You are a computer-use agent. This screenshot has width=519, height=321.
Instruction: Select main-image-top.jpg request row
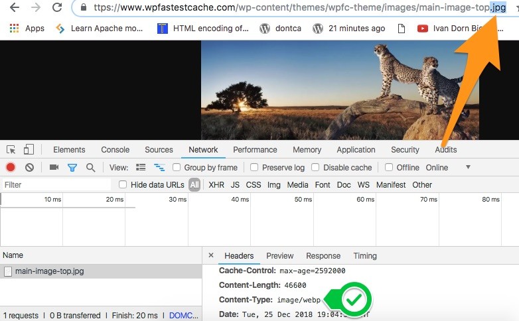[x=49, y=271]
